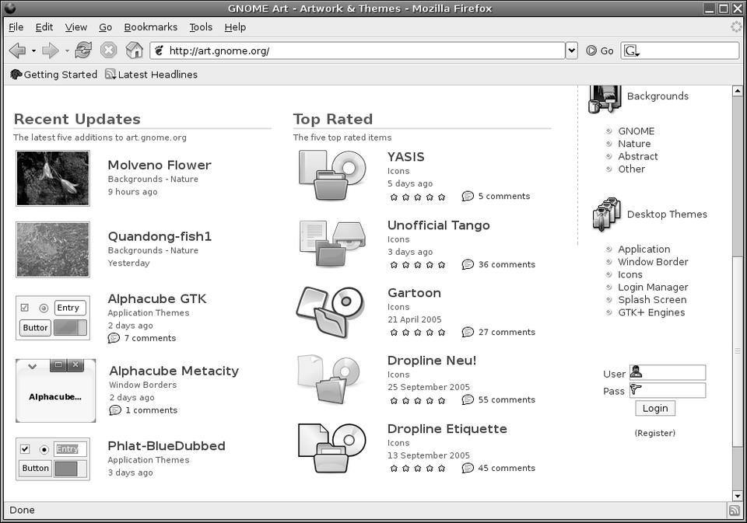The height and width of the screenshot is (523, 747).
Task: Click the Dropline Etiquette star rating
Action: point(418,469)
